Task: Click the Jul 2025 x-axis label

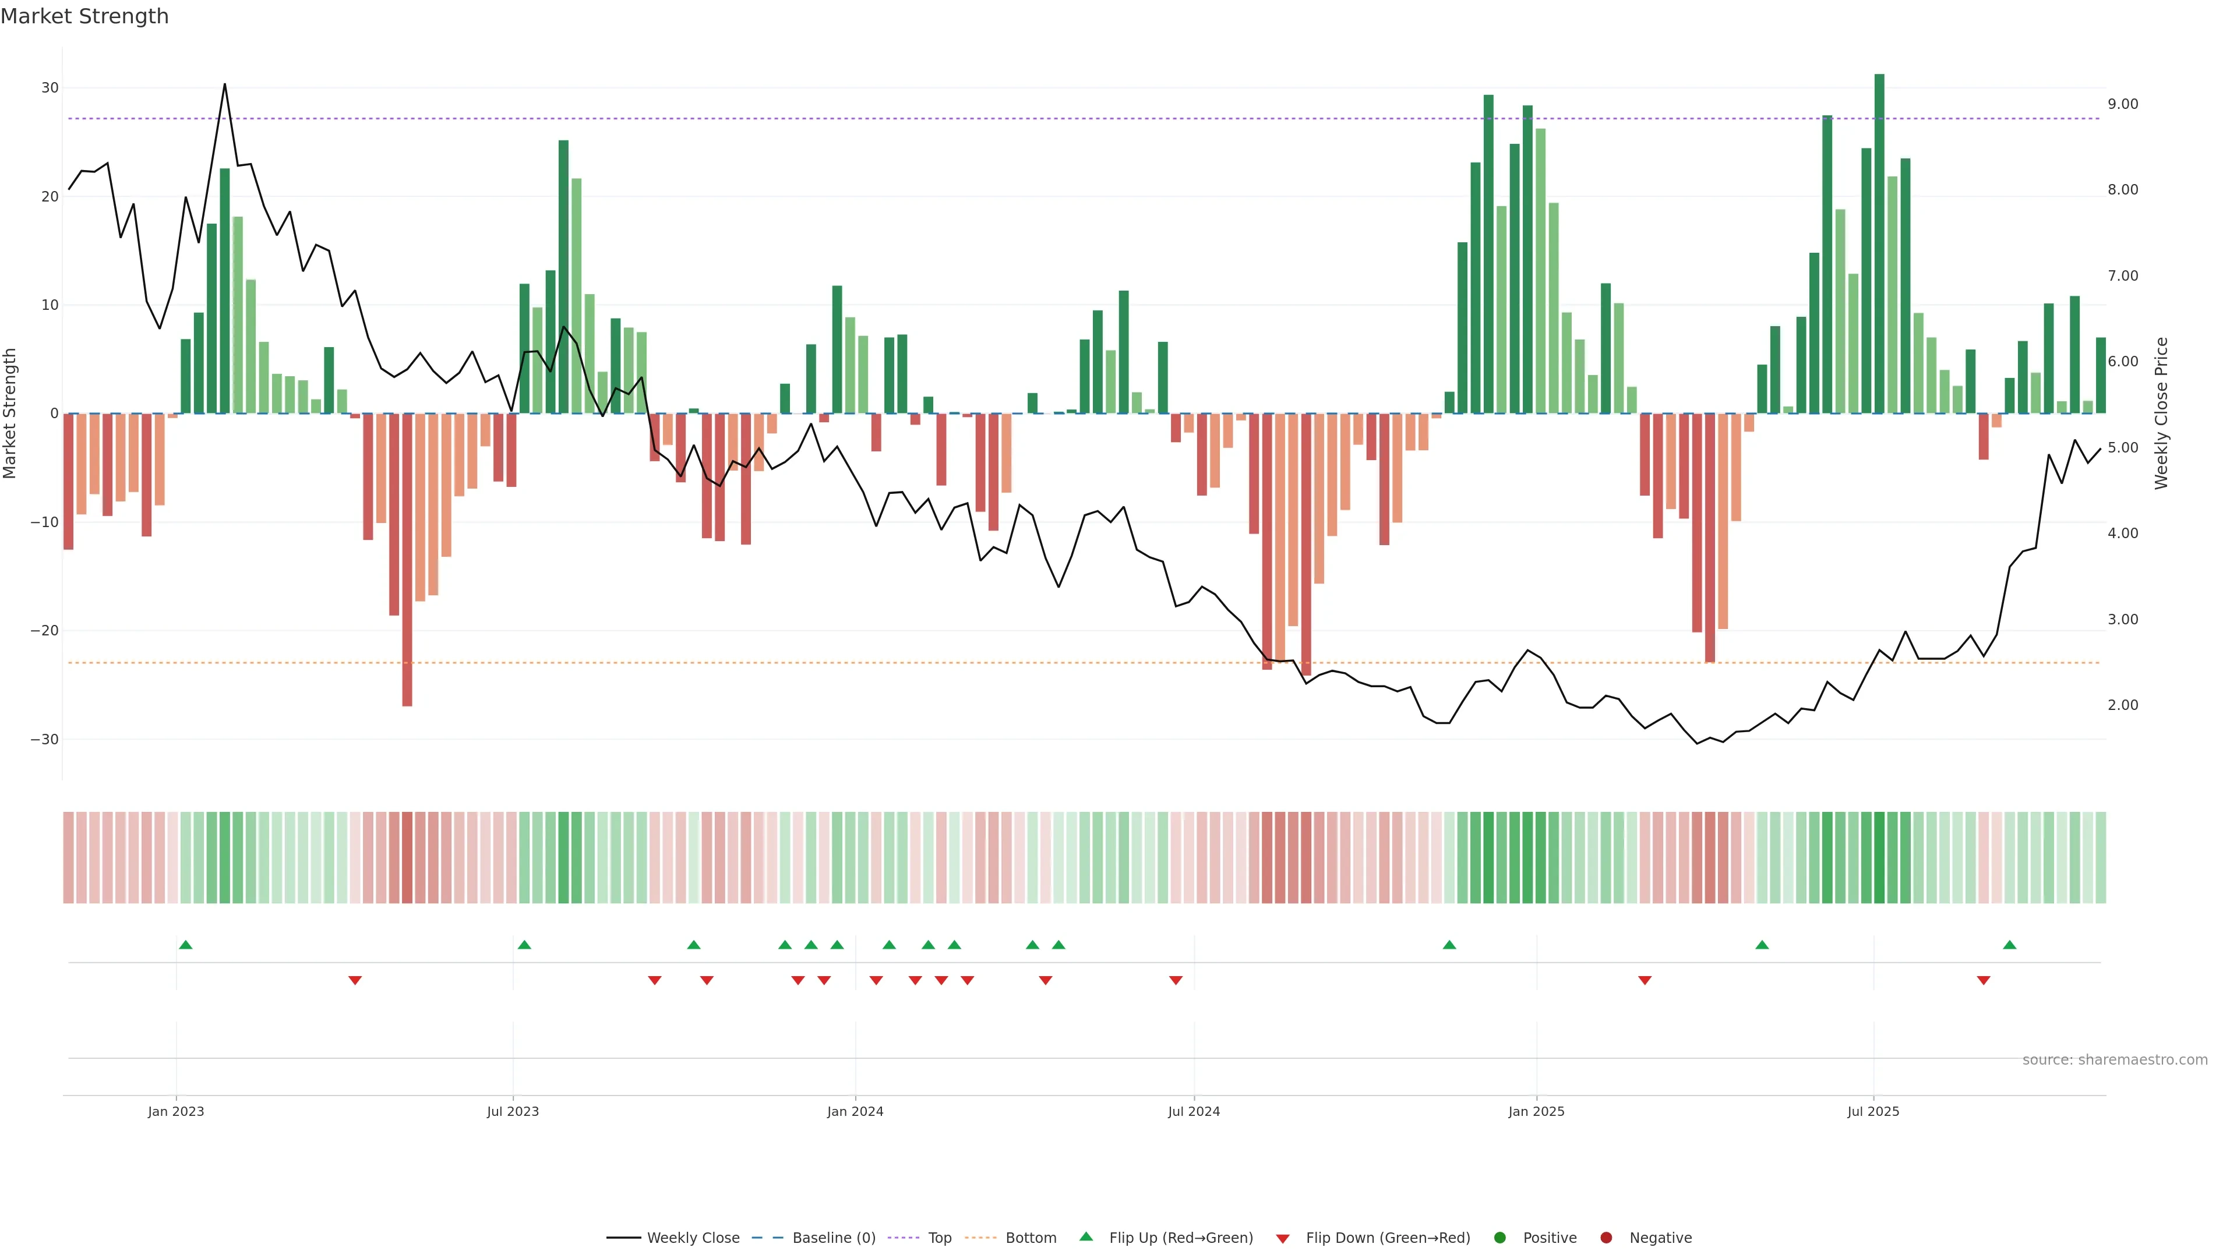Action: (1873, 1111)
